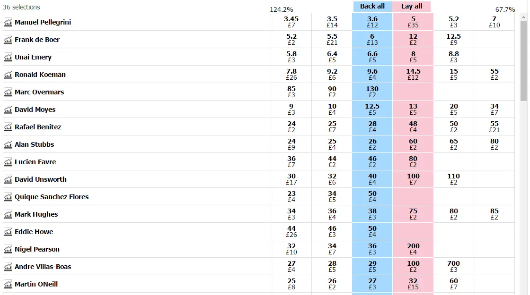Click the 7.8 back price for Ronald Koeman

[291, 75]
